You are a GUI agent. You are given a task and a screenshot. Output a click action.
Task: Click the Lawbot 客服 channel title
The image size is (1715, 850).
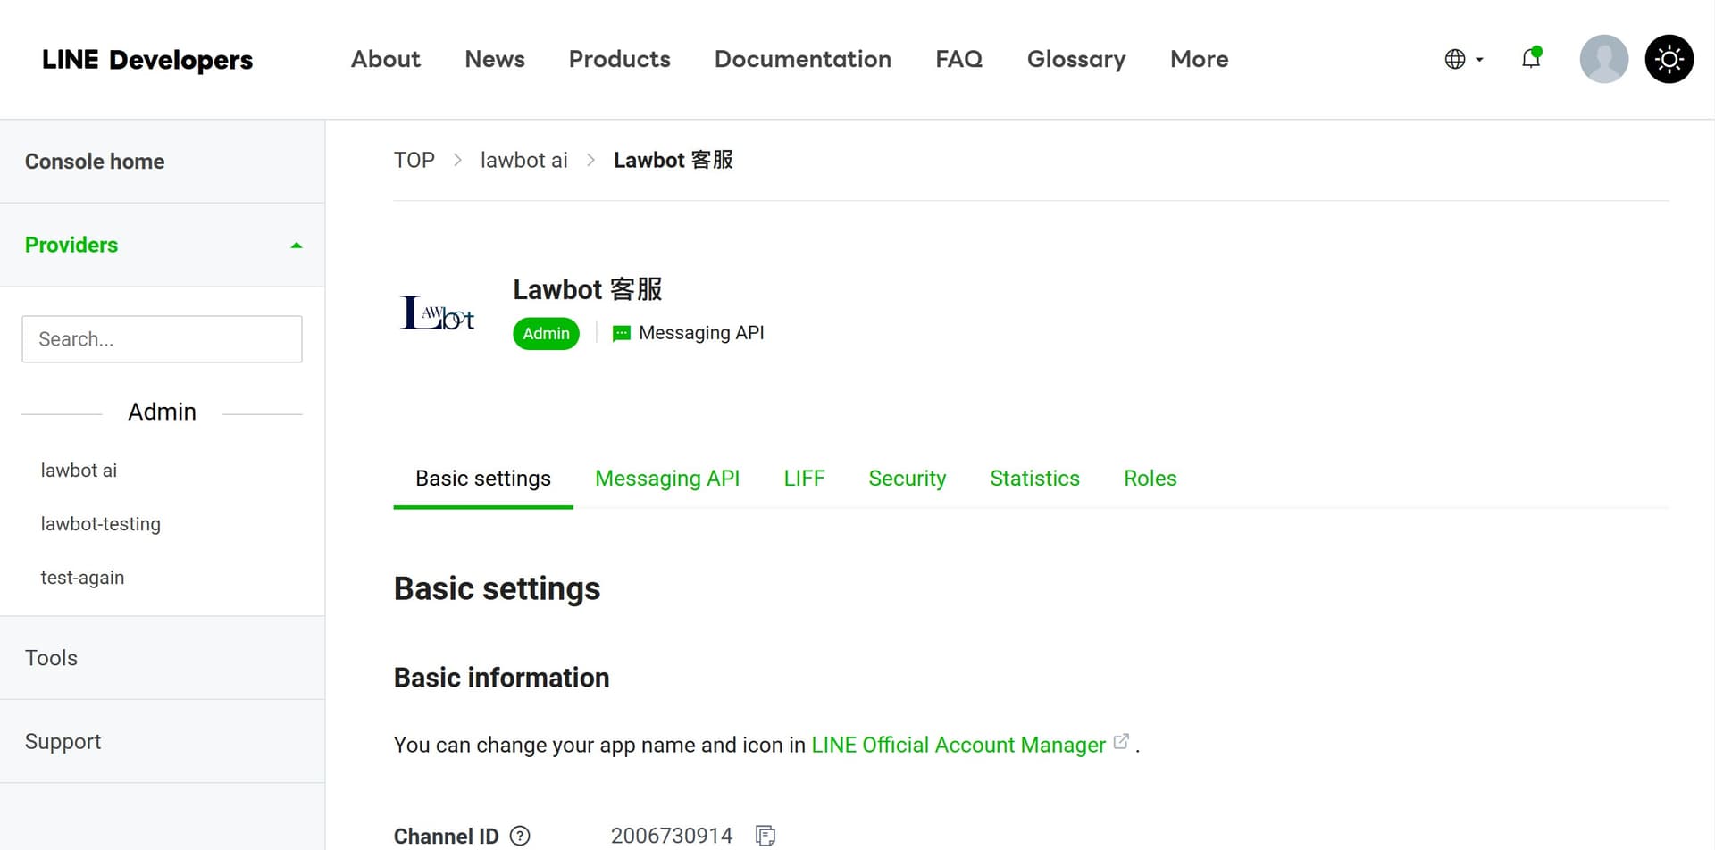(x=587, y=289)
